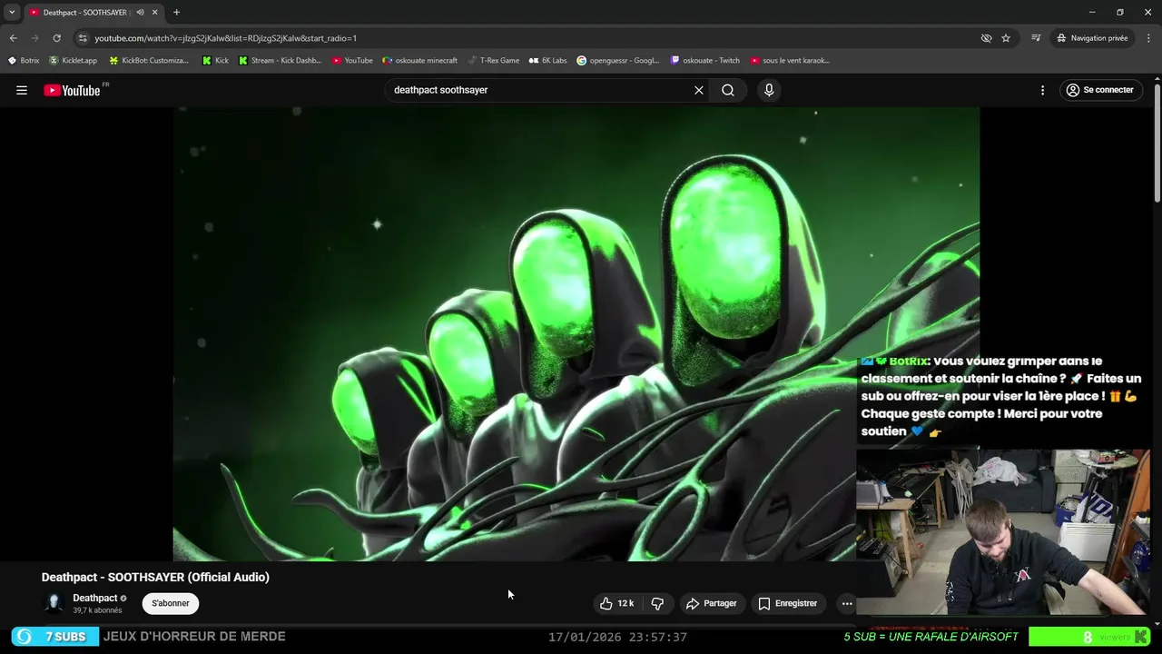Open the media controls icon
This screenshot has width=1162, height=654.
click(x=1036, y=38)
